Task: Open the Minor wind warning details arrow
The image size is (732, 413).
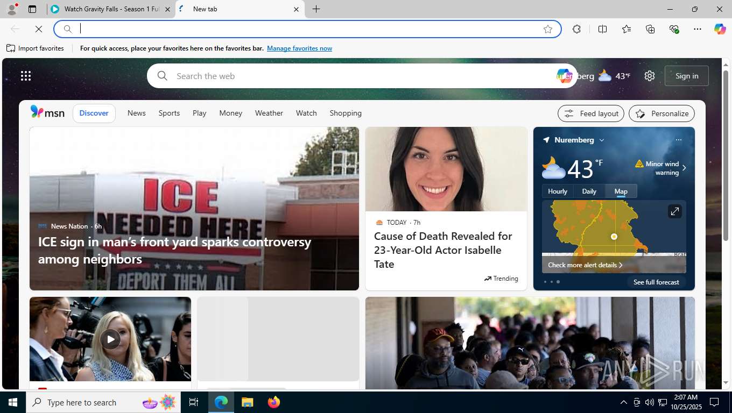Action: click(x=684, y=168)
